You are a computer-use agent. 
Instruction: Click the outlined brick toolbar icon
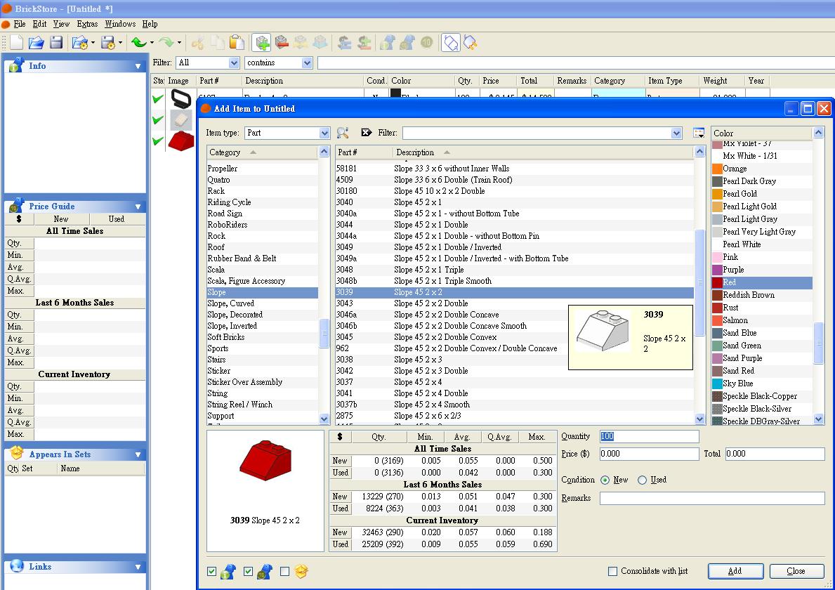pyautogui.click(x=451, y=43)
